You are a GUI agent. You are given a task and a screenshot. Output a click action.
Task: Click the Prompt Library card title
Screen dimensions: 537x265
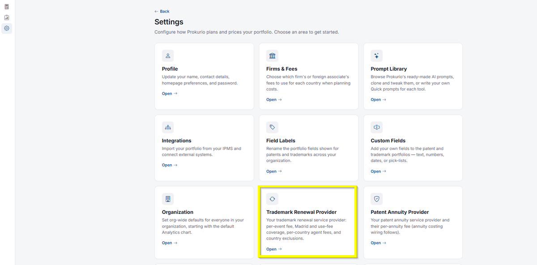[x=389, y=69]
